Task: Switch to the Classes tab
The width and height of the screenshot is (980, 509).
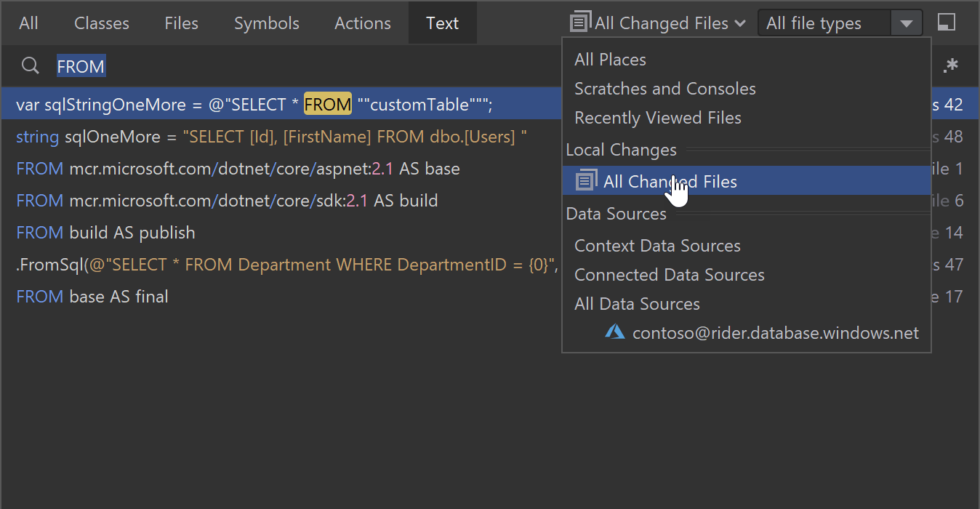Action: 102,23
